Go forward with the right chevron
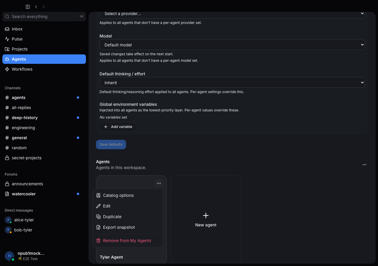378x266 pixels. pyautogui.click(x=44, y=7)
